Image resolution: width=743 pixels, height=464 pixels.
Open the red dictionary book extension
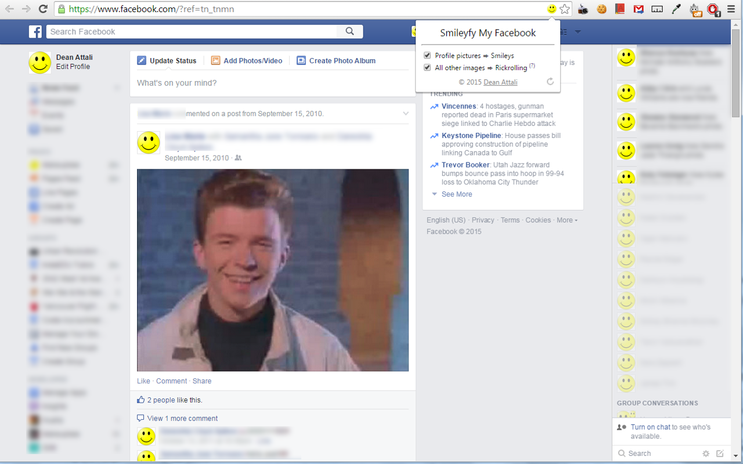pyautogui.click(x=620, y=9)
